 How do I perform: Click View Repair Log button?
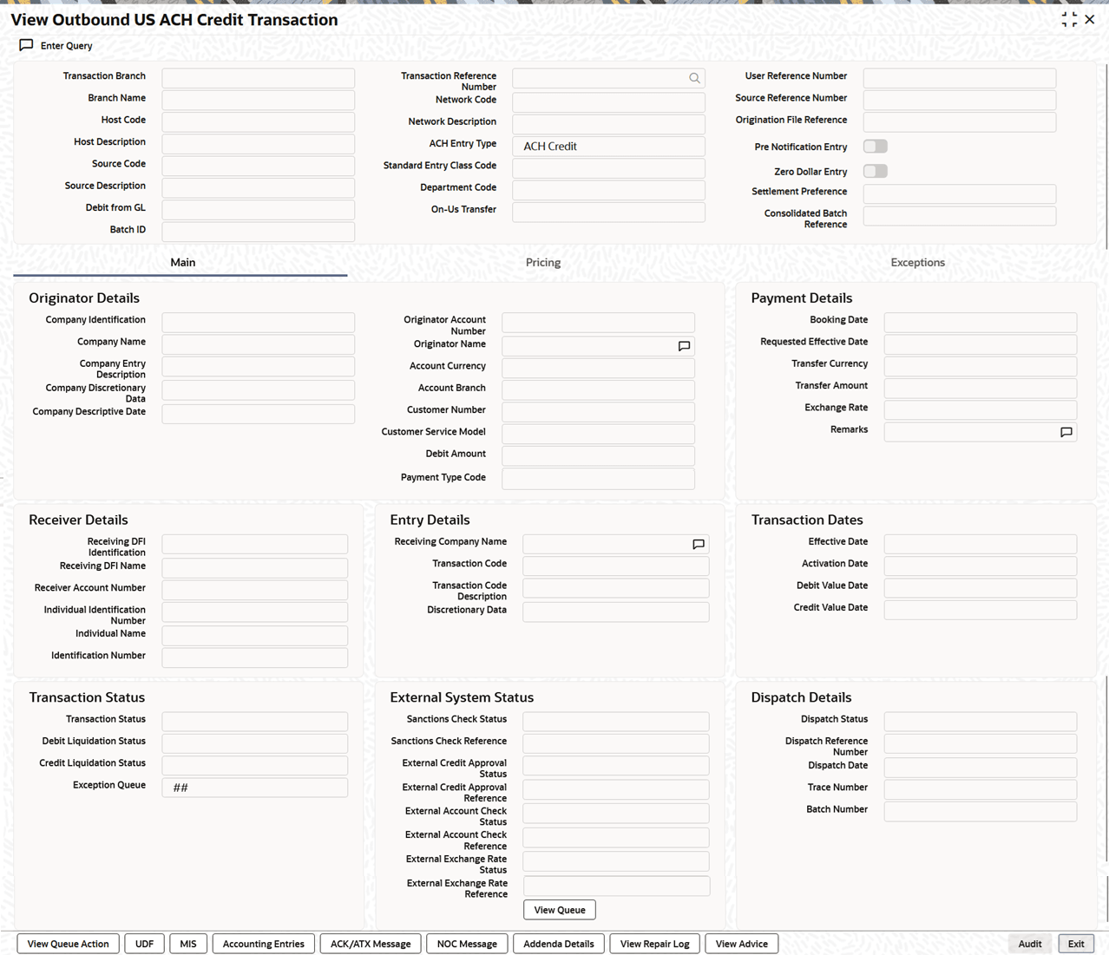click(x=654, y=944)
